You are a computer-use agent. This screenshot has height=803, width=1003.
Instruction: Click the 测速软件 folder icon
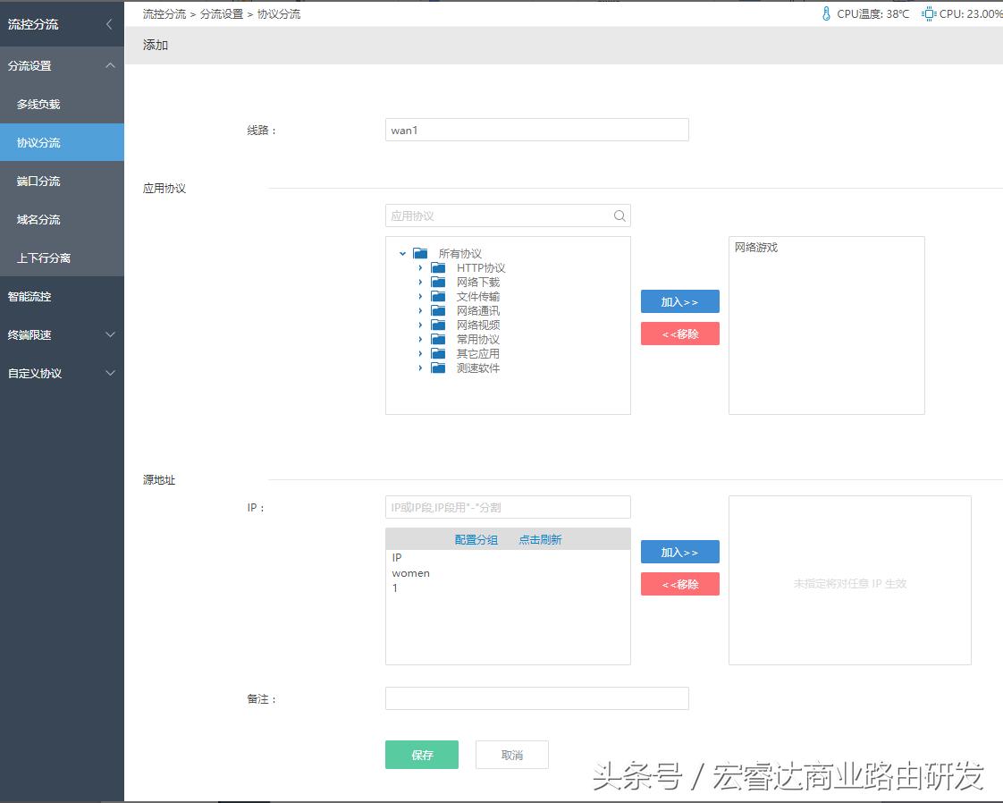(438, 368)
